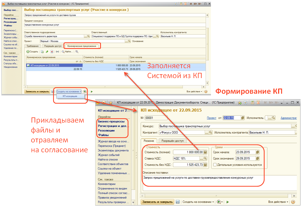302x207 pixels.
Task: Click the save diskette icon in KP window
Action: pyautogui.click(x=178, y=202)
